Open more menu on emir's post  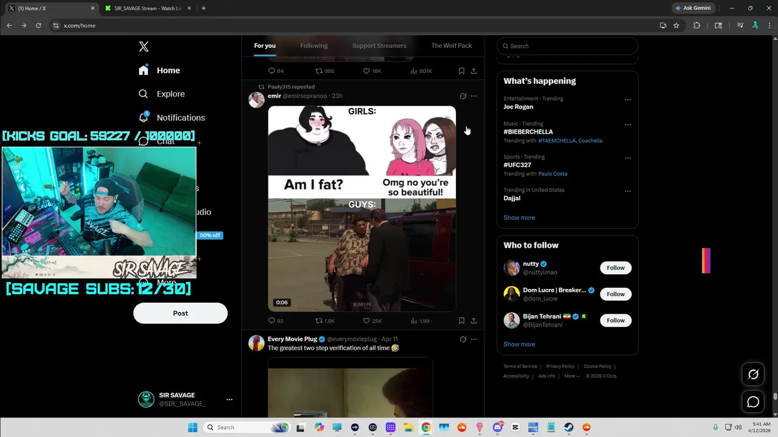(x=474, y=96)
